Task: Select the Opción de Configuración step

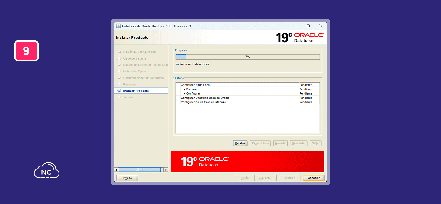Action: point(139,52)
